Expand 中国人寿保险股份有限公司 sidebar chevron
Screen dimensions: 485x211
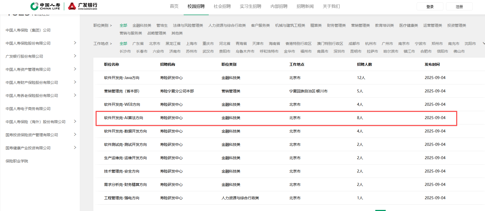tap(75, 43)
